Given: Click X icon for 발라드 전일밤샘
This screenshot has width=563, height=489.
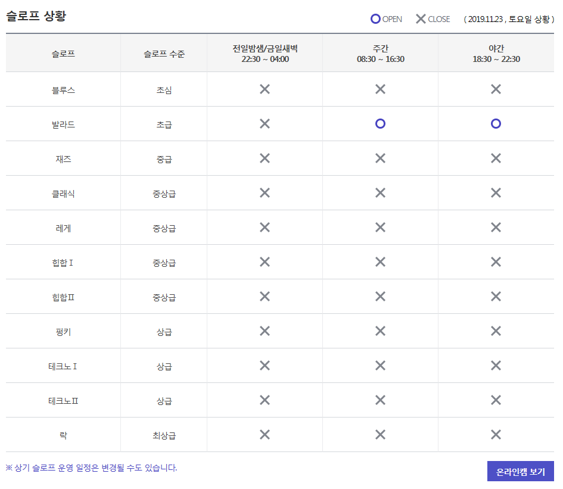Looking at the screenshot, I should coord(265,123).
